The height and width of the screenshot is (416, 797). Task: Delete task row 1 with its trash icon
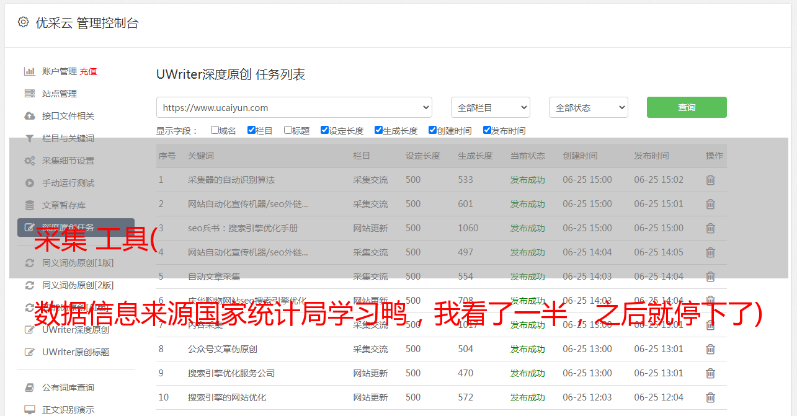pos(710,180)
